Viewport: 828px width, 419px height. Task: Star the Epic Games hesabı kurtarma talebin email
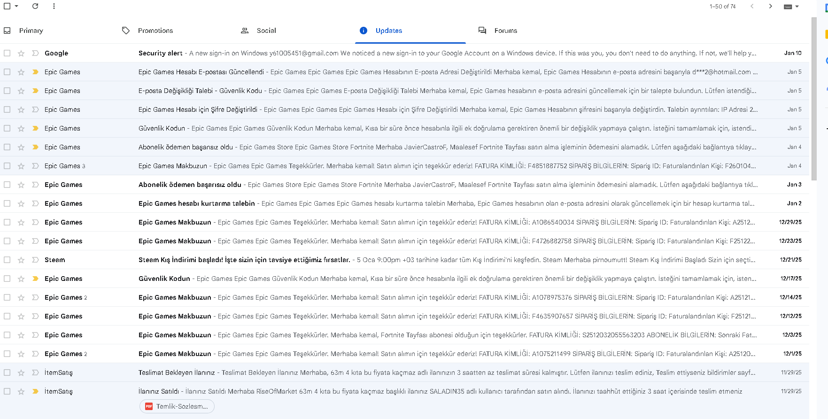21,203
